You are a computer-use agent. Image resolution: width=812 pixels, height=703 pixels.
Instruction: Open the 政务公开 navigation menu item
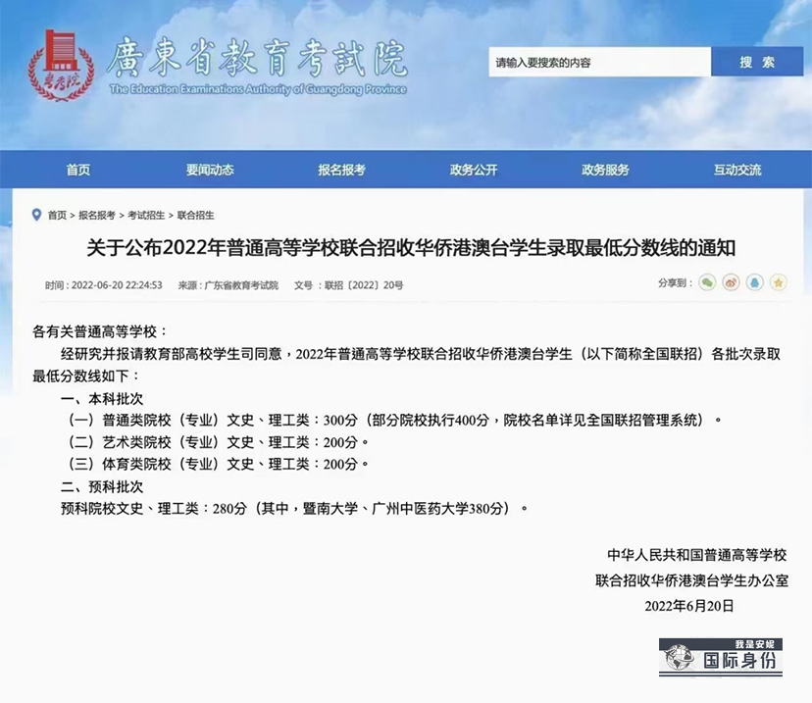point(475,169)
